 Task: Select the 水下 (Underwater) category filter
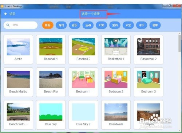pos(142,25)
